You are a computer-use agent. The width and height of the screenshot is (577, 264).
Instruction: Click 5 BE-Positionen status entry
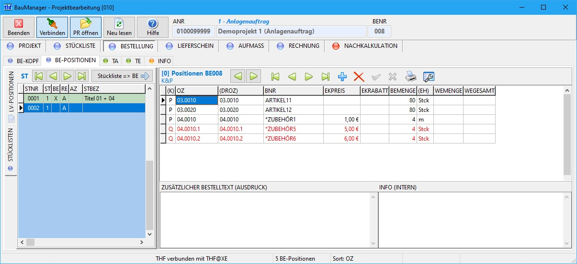295,259
